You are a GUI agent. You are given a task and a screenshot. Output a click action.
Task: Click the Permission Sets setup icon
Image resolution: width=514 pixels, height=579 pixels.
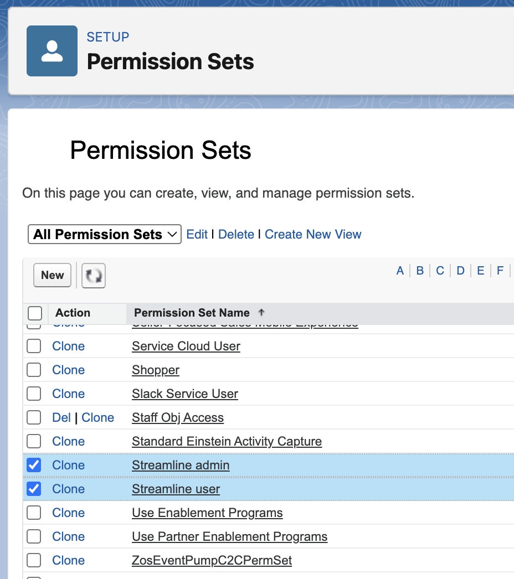click(x=52, y=51)
